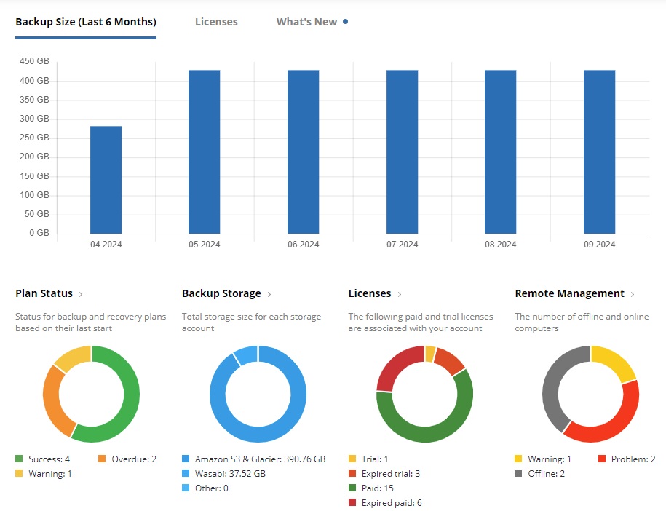Expand Backup Storage chevron arrow
Screen dimensions: 666x511
click(x=269, y=294)
